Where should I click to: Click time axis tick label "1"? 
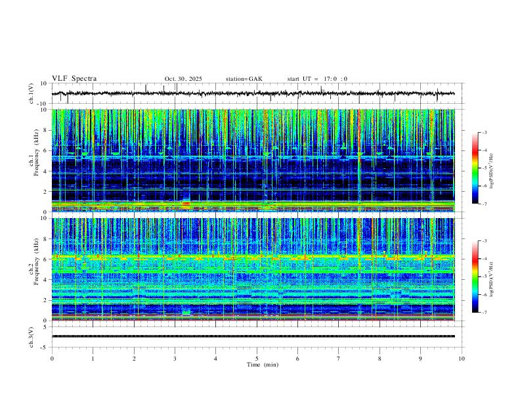[x=93, y=359]
